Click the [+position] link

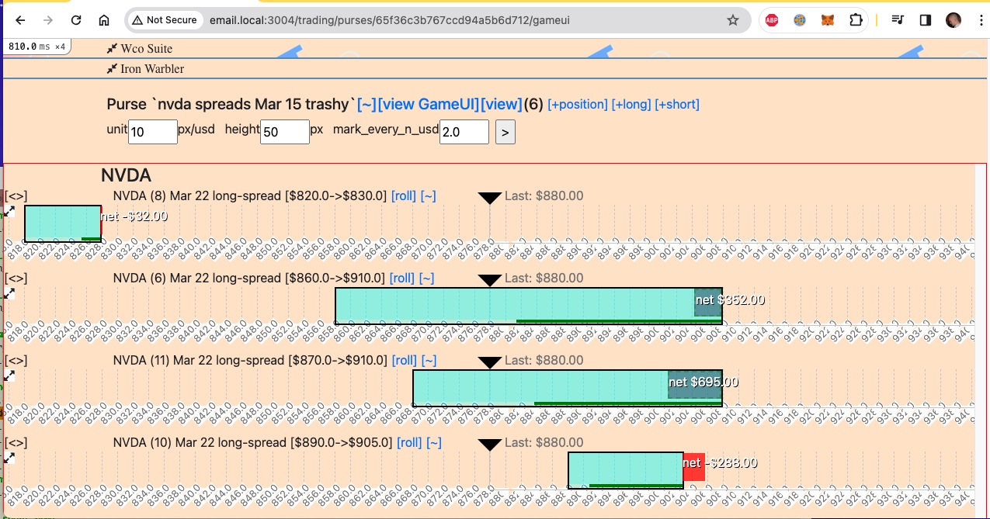click(x=578, y=104)
